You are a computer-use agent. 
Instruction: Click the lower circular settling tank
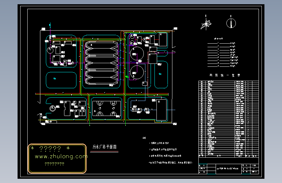(137, 72)
